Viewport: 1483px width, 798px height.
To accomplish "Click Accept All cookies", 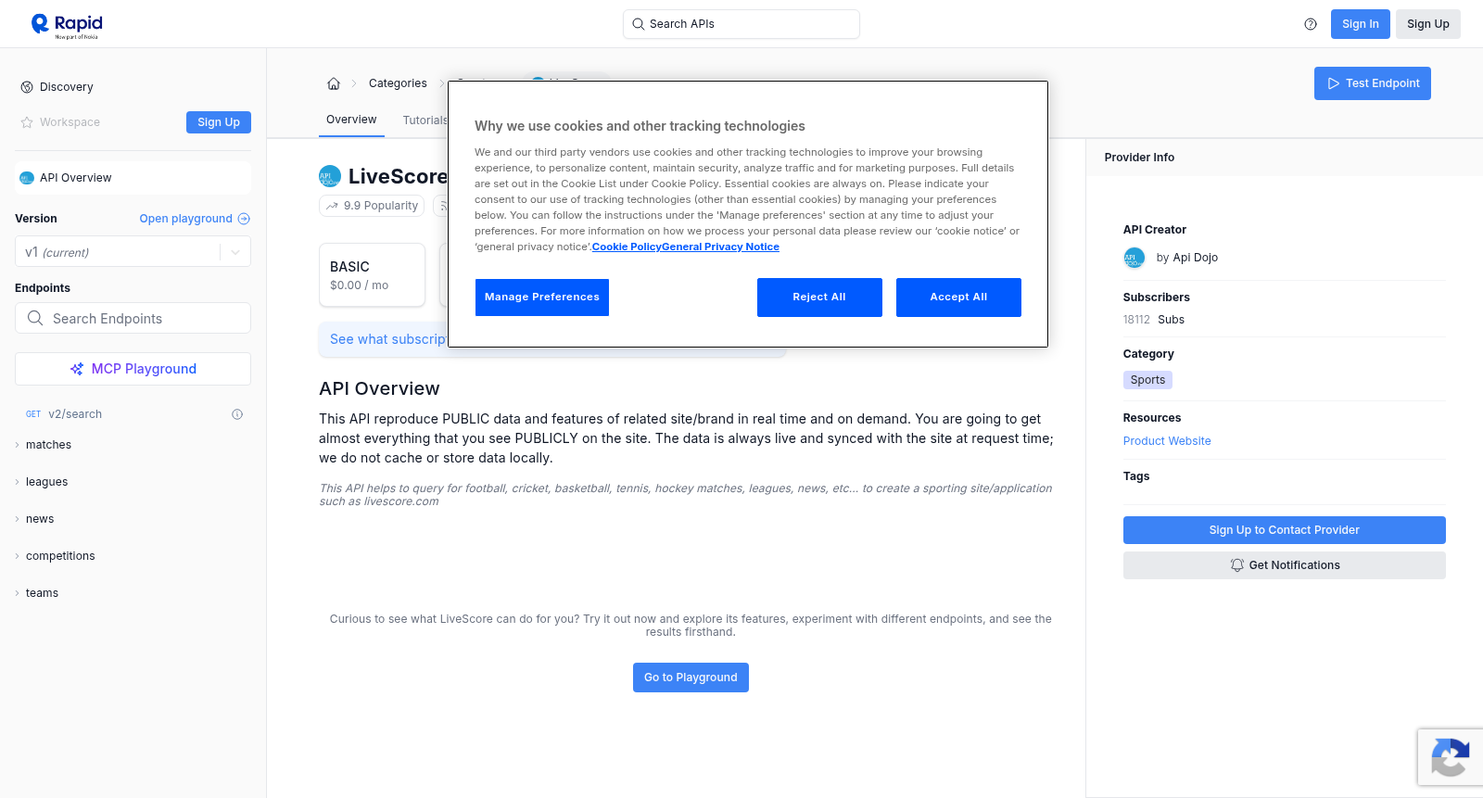I will point(958,298).
